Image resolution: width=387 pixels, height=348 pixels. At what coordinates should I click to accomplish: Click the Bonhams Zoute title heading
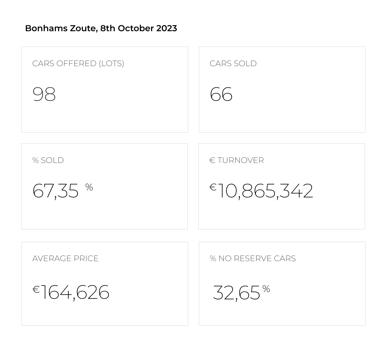pyautogui.click(x=101, y=28)
